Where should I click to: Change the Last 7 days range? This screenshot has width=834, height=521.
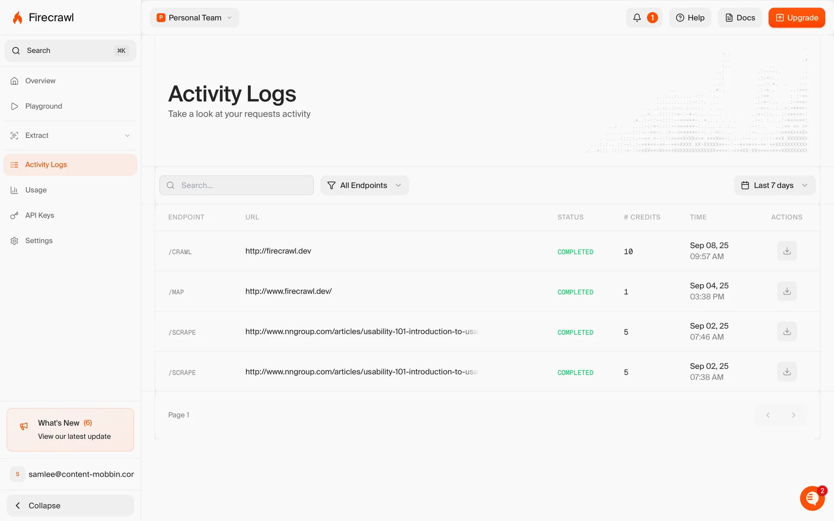(774, 185)
